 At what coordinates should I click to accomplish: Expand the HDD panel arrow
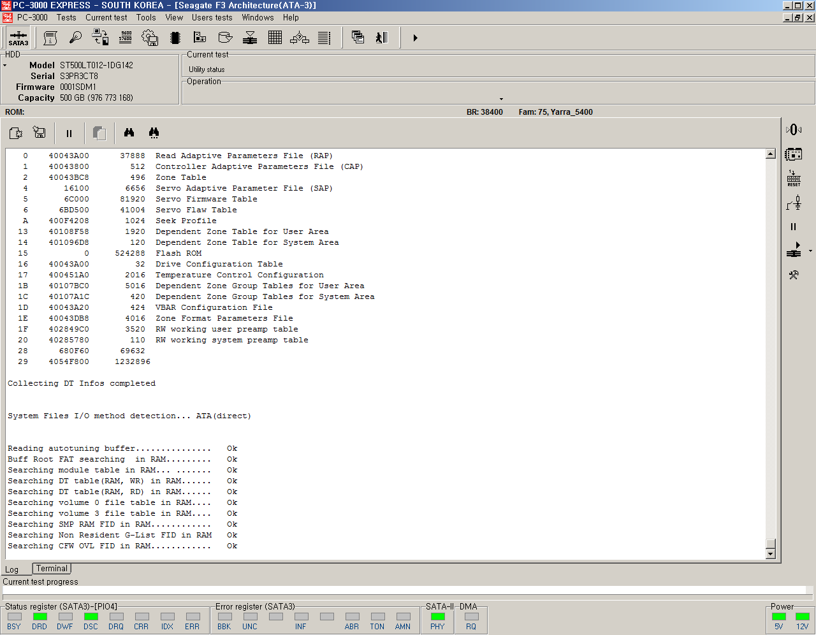(x=5, y=66)
